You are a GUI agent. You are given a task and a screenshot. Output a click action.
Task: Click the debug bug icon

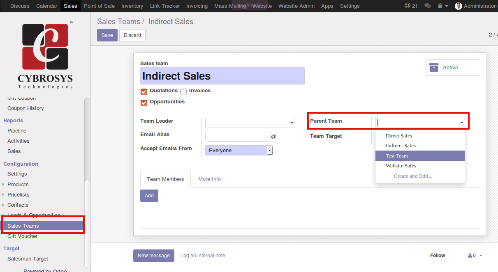pyautogui.click(x=440, y=6)
